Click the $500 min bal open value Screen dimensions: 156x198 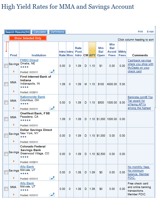101,102
